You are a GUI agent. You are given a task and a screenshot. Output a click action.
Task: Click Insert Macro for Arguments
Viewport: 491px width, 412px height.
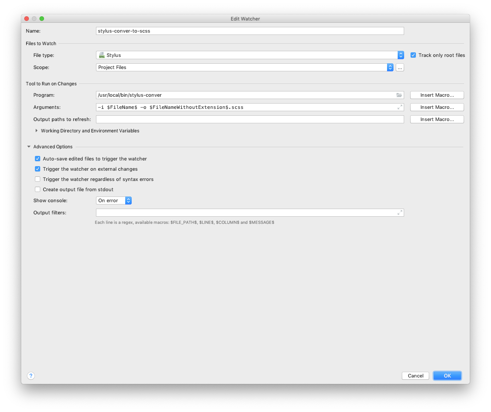pyautogui.click(x=437, y=107)
